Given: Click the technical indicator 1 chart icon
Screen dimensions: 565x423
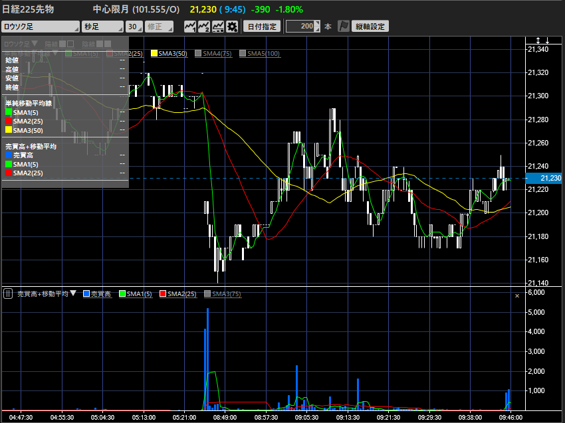Looking at the screenshot, I should tap(189, 27).
